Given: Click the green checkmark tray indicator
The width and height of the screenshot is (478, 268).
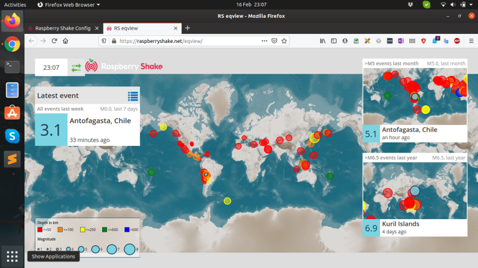Looking at the screenshot, I should pyautogui.click(x=427, y=5).
